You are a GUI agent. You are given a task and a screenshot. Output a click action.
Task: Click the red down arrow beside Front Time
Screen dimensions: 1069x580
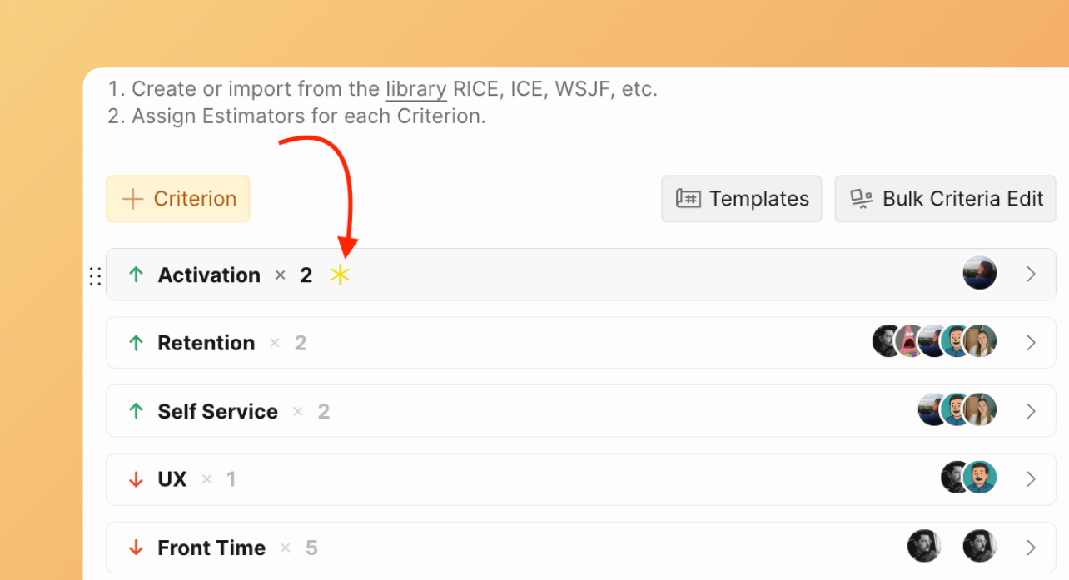tap(135, 548)
